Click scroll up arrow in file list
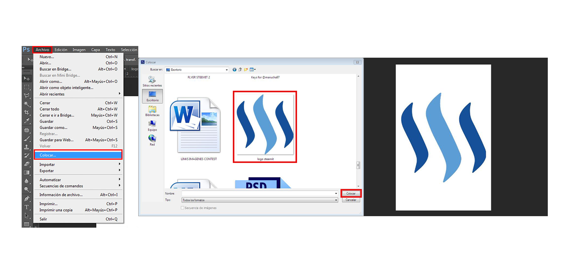This screenshot has height=280, width=561. (358, 76)
